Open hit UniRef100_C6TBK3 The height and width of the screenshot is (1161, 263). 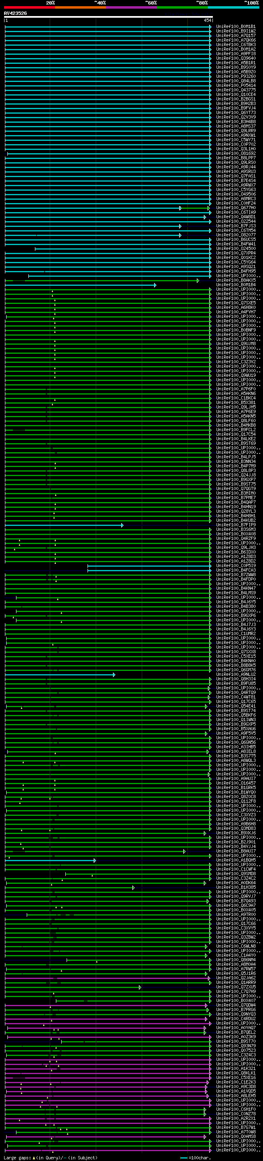click(236, 44)
